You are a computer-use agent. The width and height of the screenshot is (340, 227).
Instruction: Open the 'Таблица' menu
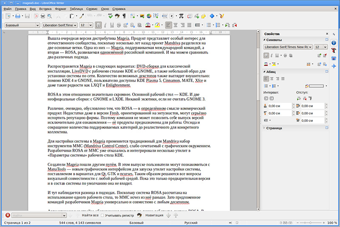click(x=76, y=9)
